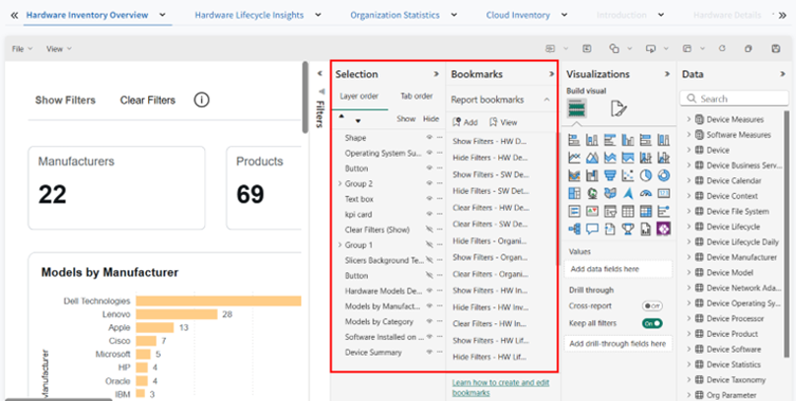Switch to the Tab order tab
Screen dimensions: 796x401
(415, 96)
